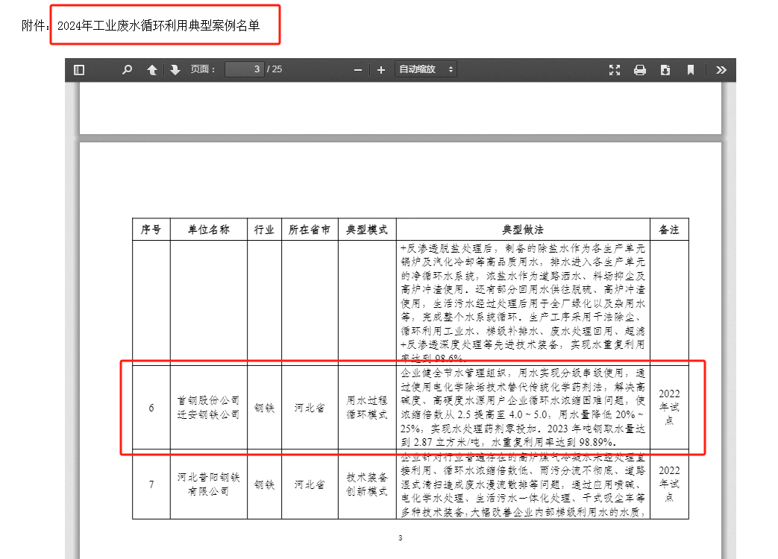Toggle the PDF sidebar panel
Viewport: 778px width, 559px height.
point(79,70)
